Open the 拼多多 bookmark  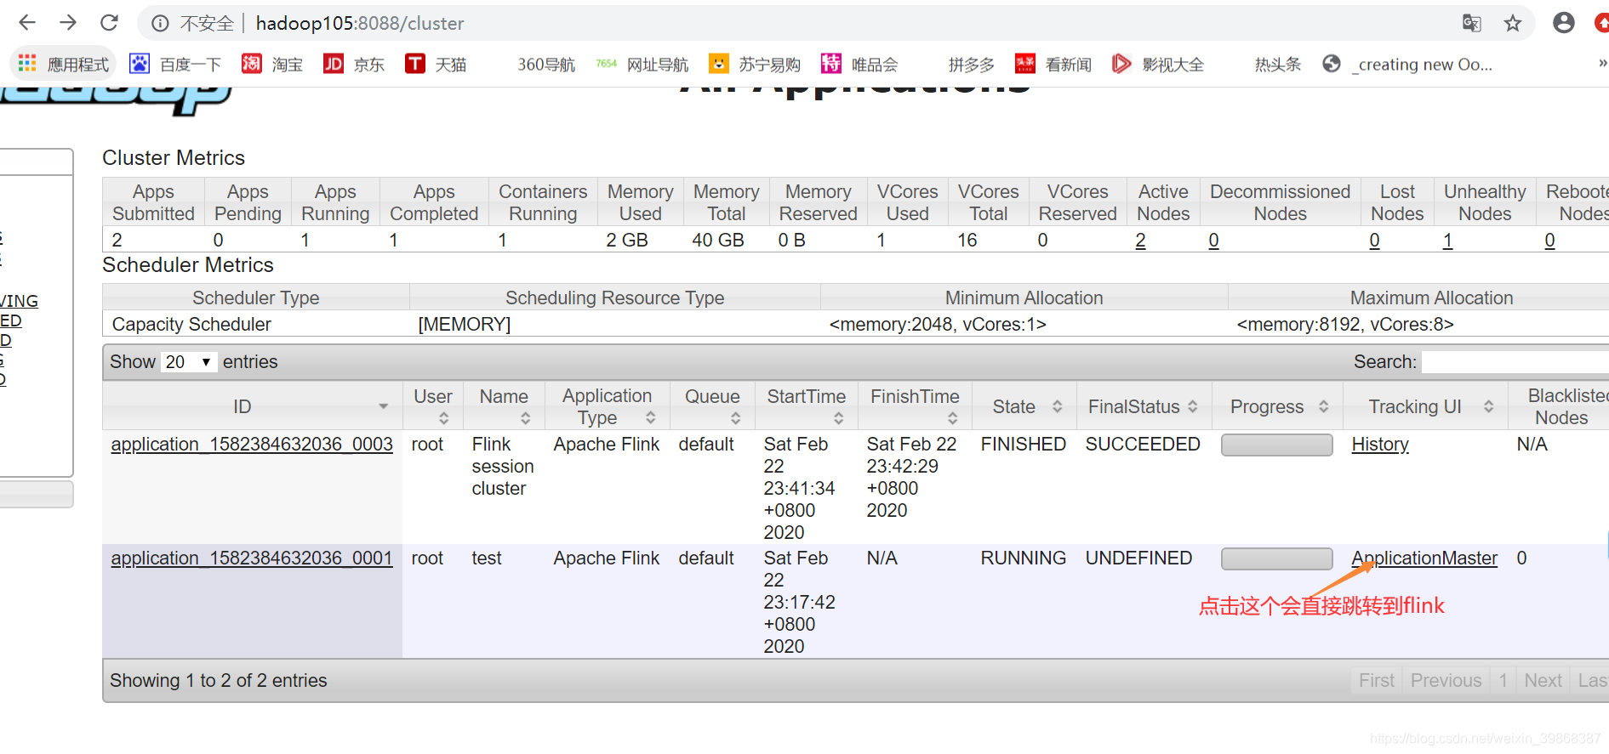pyautogui.click(x=971, y=64)
